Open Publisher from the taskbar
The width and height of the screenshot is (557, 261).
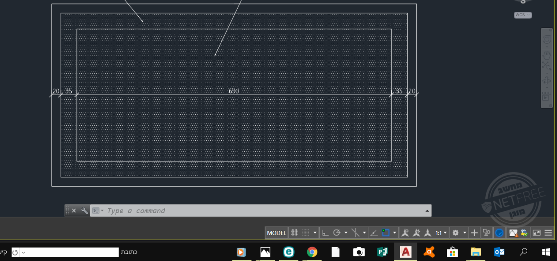(x=382, y=252)
